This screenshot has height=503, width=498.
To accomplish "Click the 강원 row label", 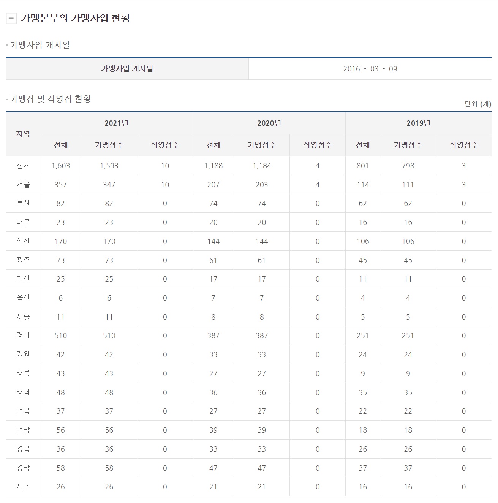I will [x=23, y=354].
